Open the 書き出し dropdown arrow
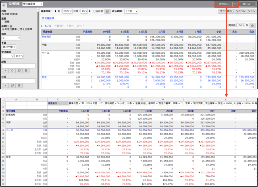This screenshot has width=258, height=187. pos(235,4)
